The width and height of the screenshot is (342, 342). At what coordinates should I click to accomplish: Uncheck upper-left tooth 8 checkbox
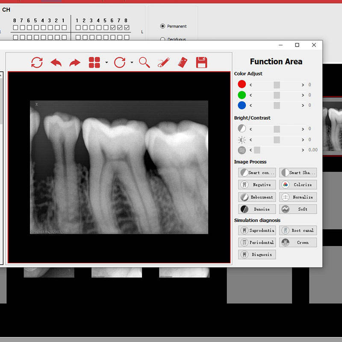pyautogui.click(x=127, y=28)
